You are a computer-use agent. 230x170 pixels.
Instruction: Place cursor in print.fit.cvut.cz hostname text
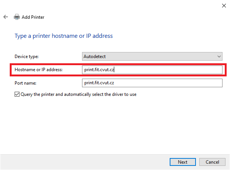click(99, 70)
